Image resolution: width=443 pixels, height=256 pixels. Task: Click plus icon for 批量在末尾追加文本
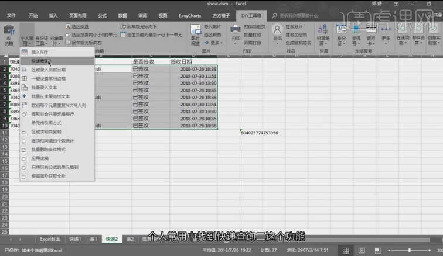tap(24, 96)
